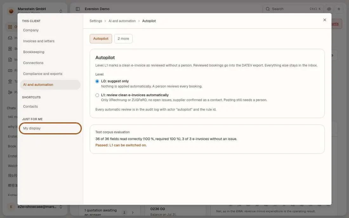349x218 pixels.
Task: Click the Autopilot card heading
Action: pyautogui.click(x=105, y=57)
